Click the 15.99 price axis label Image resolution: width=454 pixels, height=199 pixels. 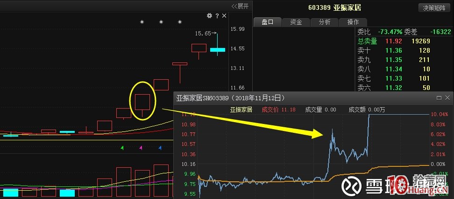[238, 29]
